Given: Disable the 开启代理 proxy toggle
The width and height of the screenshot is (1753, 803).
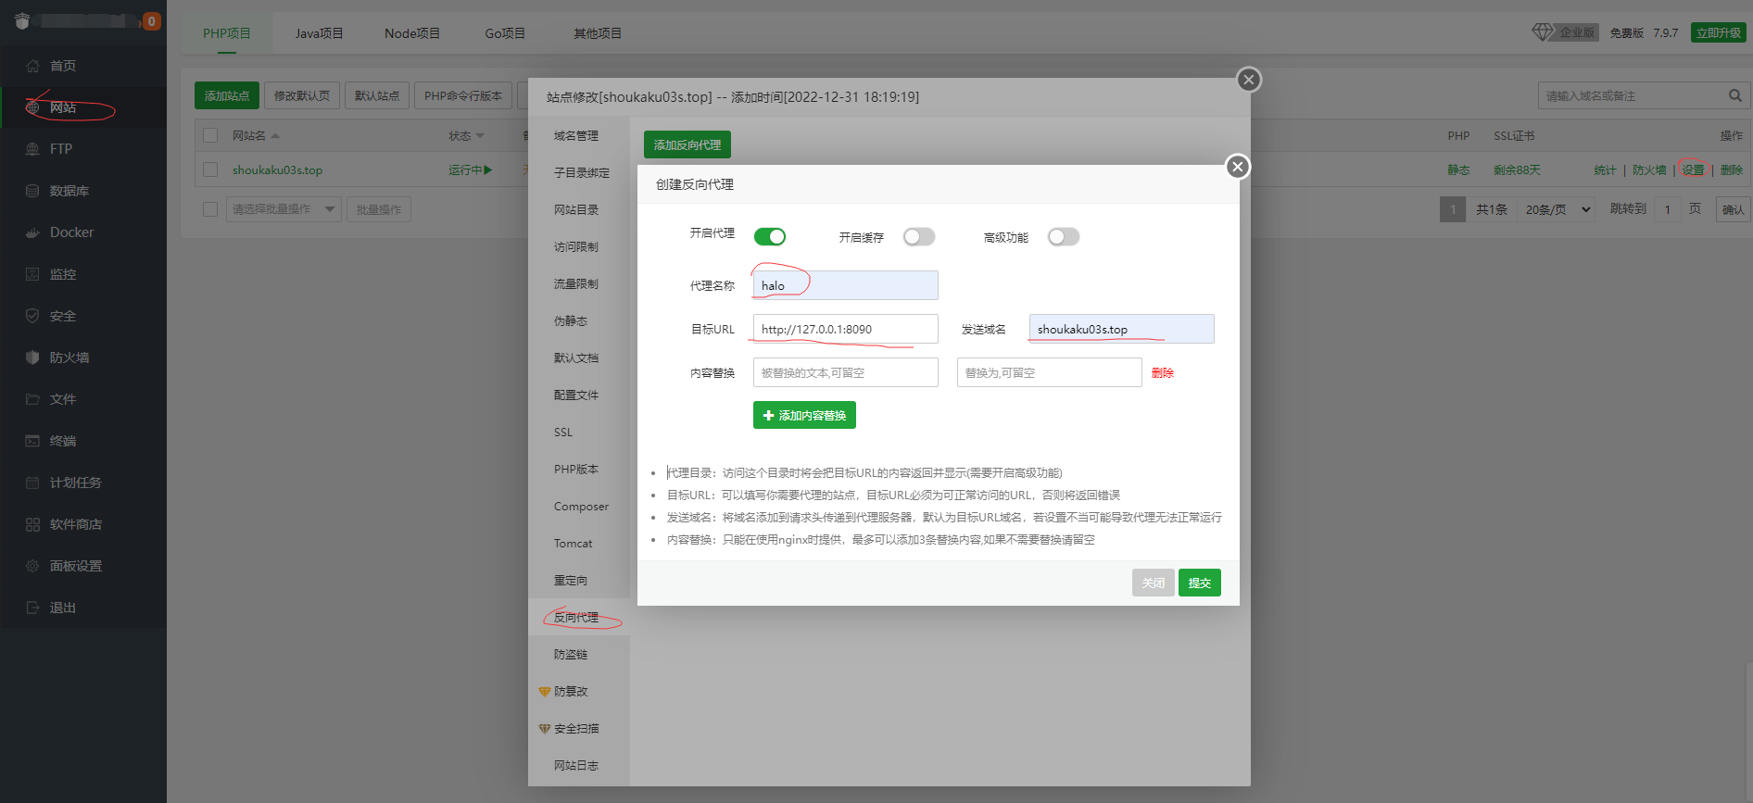Looking at the screenshot, I should click(769, 237).
